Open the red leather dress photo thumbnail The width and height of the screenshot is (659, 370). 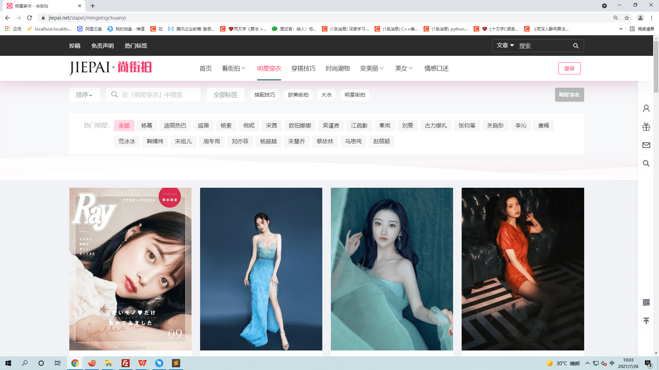[x=523, y=269]
